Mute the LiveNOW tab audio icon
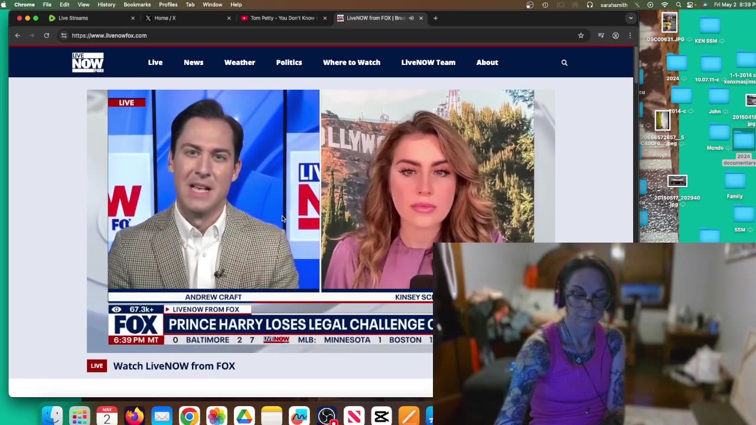Viewport: 756px width, 425px height. [411, 18]
